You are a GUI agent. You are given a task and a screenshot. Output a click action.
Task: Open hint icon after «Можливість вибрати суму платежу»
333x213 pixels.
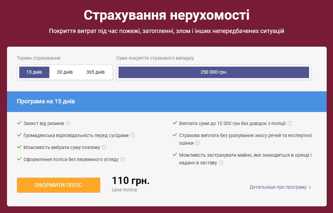(x=105, y=147)
